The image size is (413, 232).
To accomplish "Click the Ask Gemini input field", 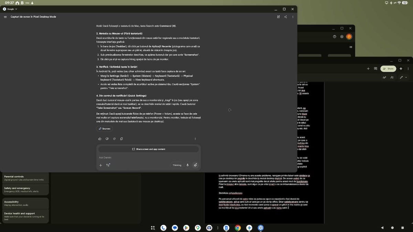I will 138,157.
